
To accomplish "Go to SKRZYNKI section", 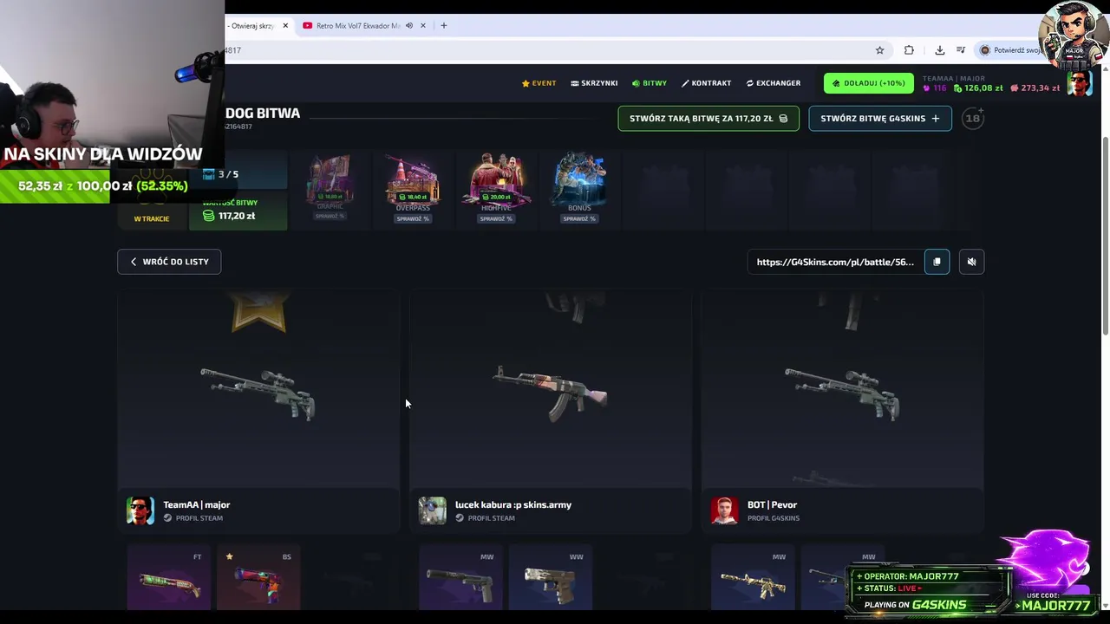I will pyautogui.click(x=594, y=83).
